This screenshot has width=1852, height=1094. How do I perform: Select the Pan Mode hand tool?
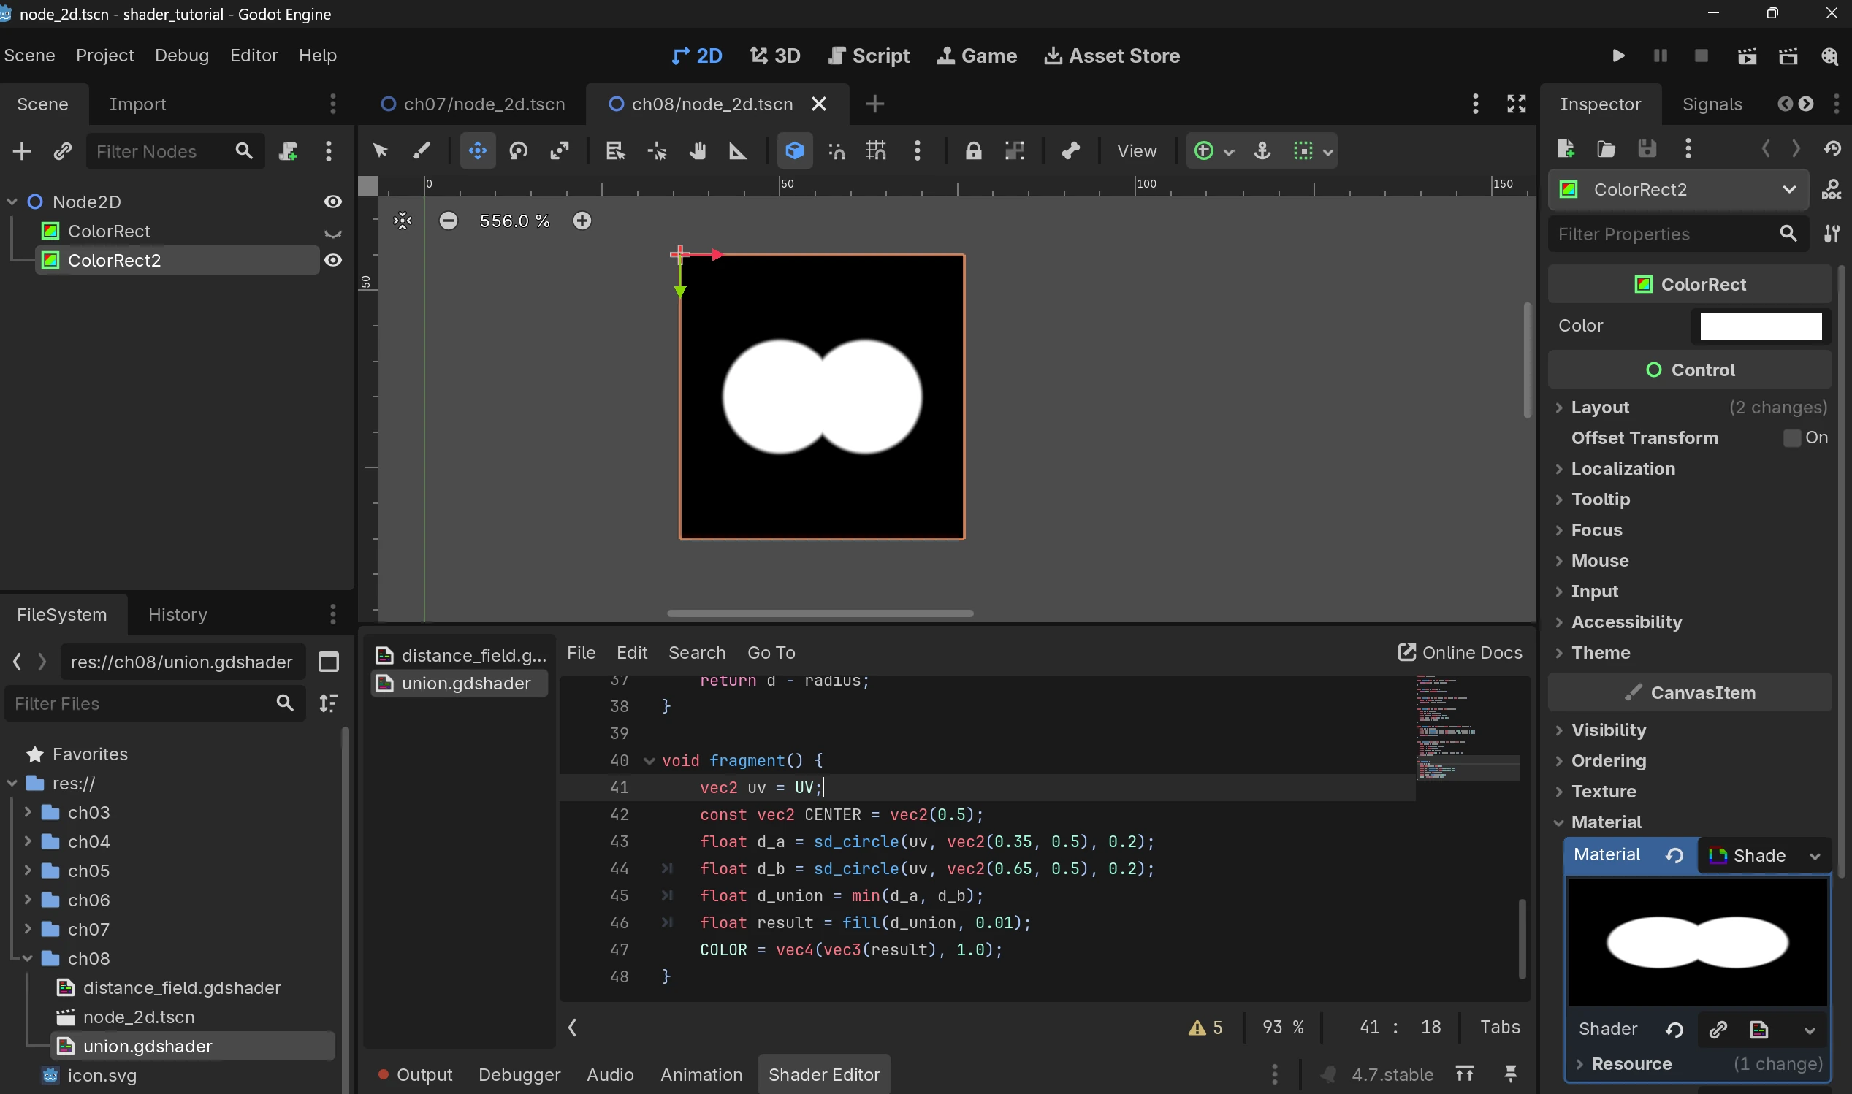698,151
